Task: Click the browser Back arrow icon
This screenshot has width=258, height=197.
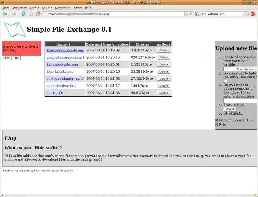Action: pyautogui.click(x=5, y=14)
